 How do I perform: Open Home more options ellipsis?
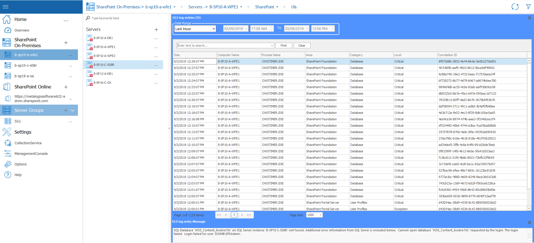(66, 21)
